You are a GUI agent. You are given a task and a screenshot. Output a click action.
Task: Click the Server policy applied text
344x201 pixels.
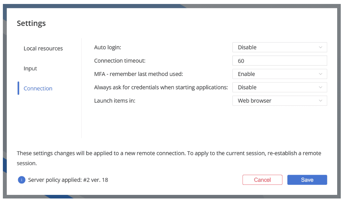coord(68,180)
